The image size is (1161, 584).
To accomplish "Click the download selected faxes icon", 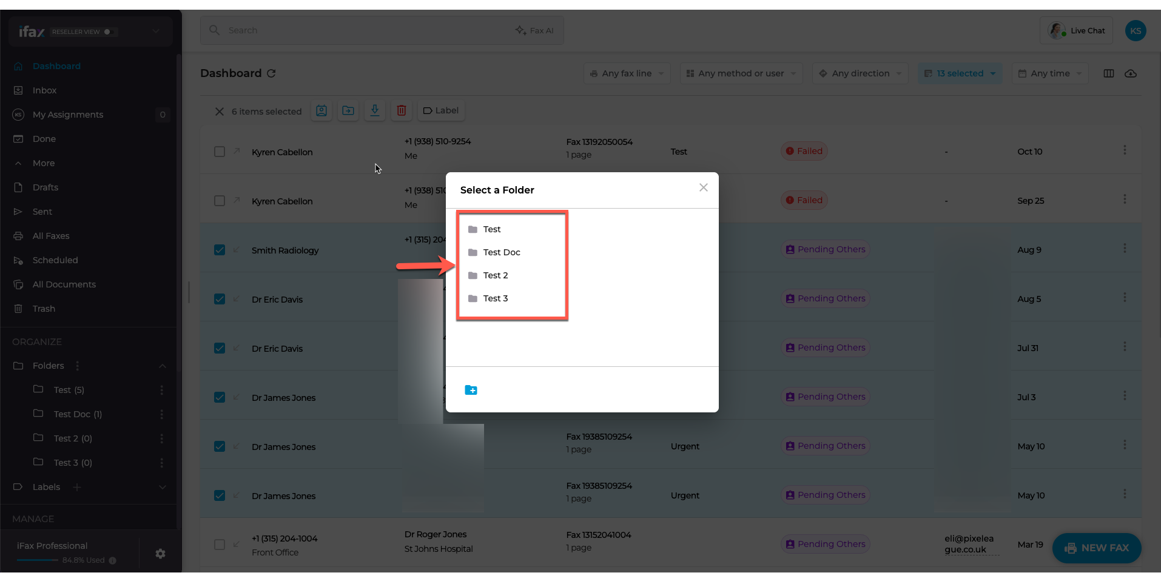I will click(x=374, y=110).
